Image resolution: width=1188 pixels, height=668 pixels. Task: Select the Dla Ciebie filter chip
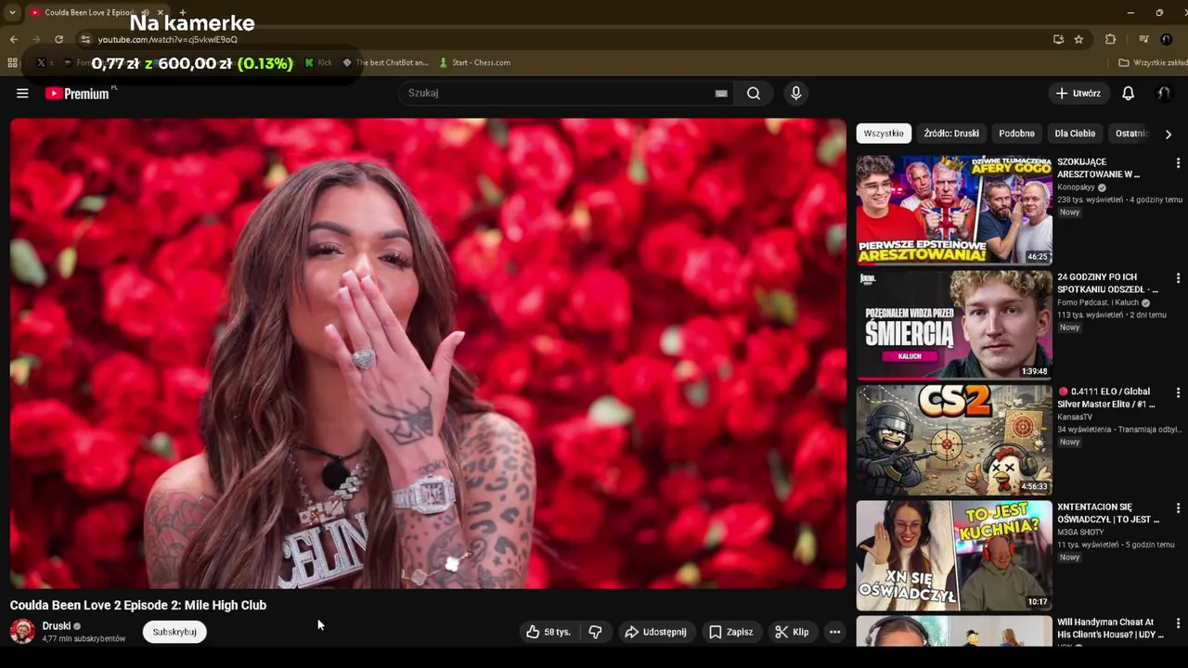(1075, 134)
